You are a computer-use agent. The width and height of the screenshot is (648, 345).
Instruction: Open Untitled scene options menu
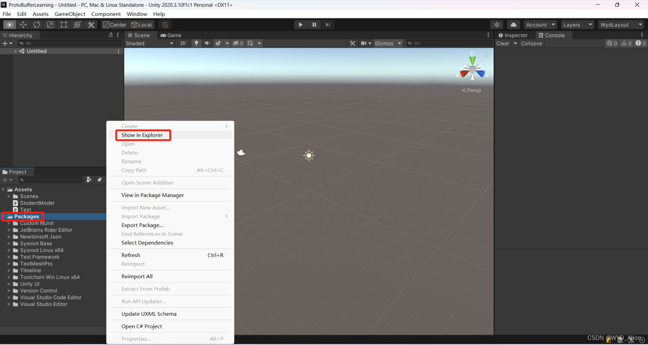(x=119, y=51)
